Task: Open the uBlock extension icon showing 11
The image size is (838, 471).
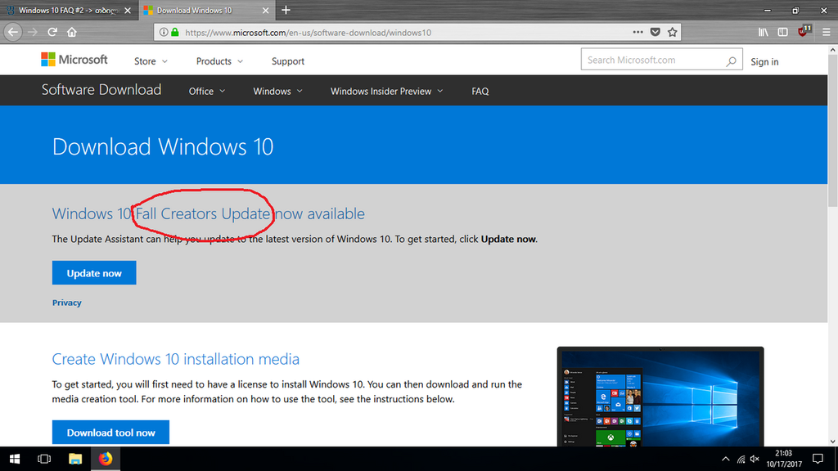Action: (804, 31)
